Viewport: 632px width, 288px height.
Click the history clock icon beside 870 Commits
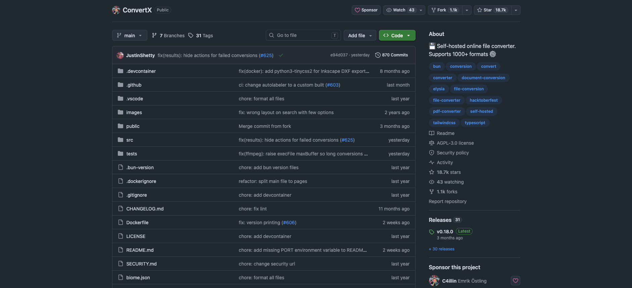[x=378, y=55]
